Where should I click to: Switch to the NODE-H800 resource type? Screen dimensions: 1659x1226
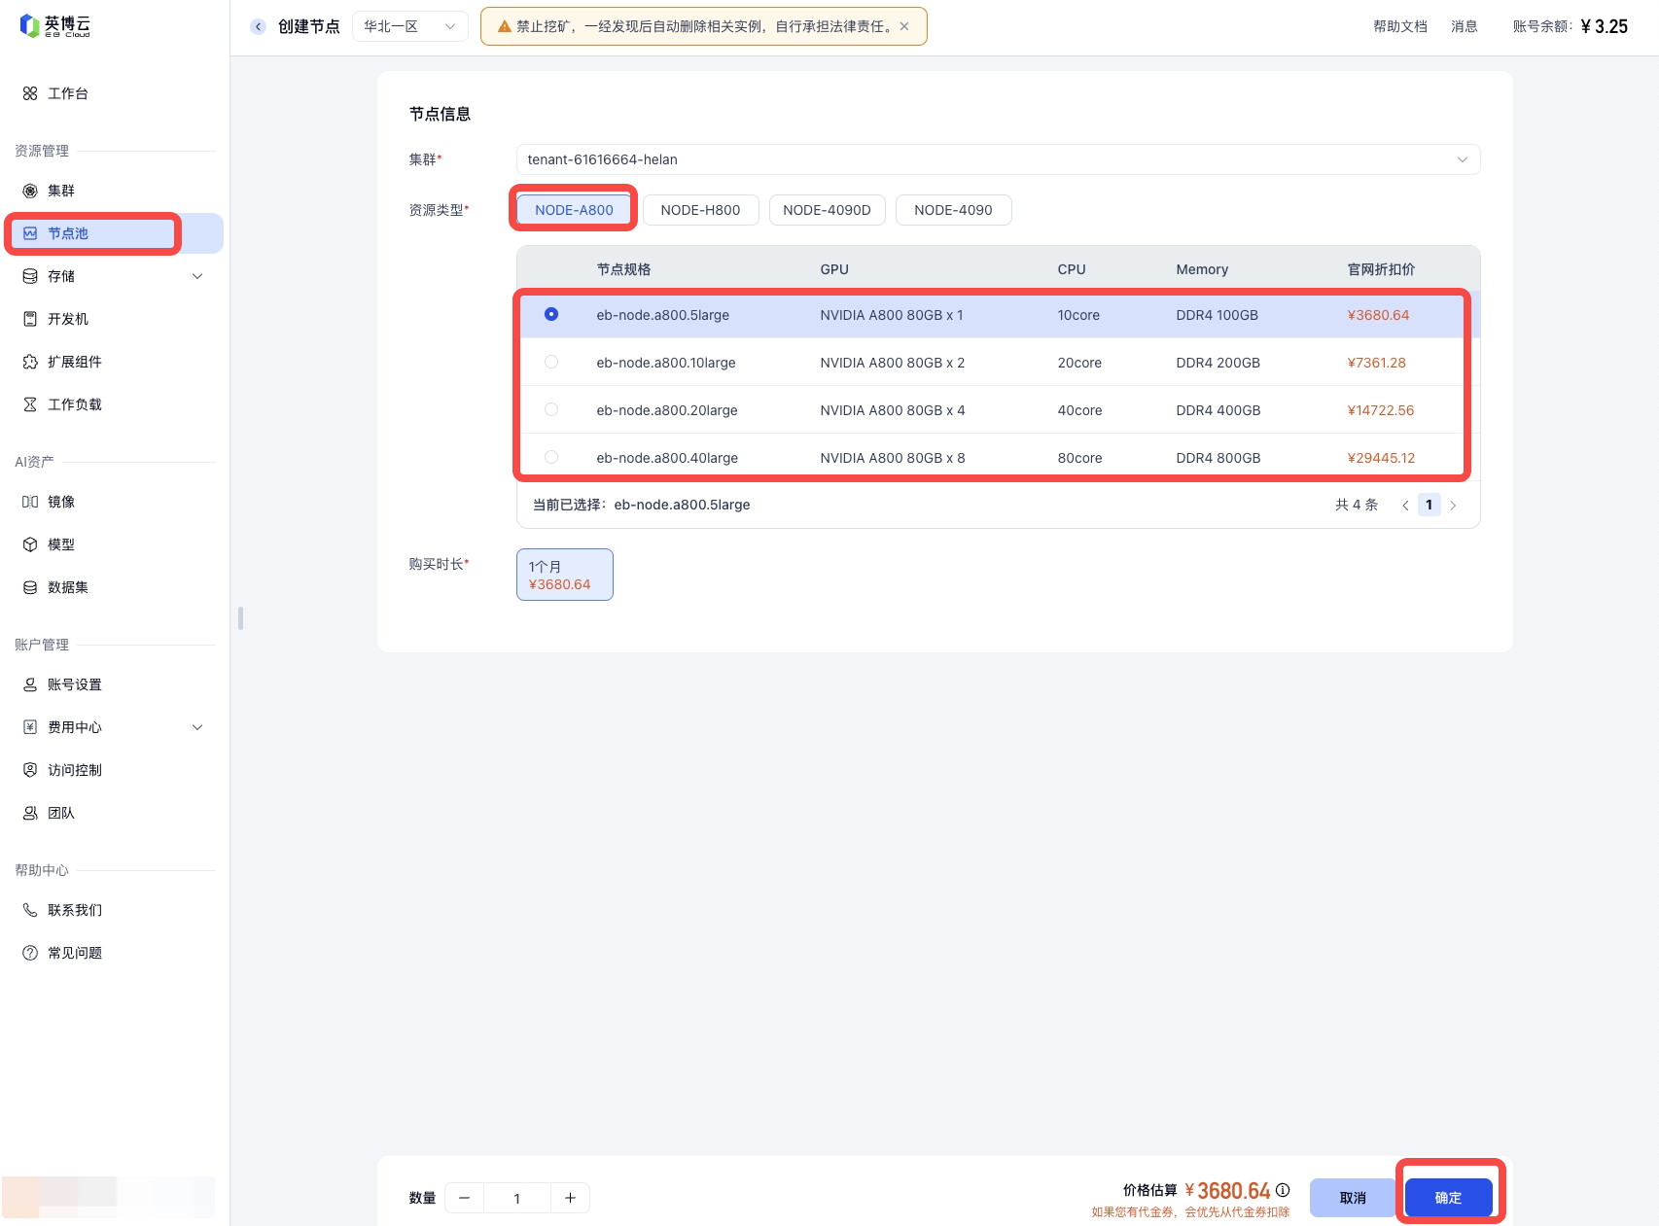pyautogui.click(x=700, y=210)
